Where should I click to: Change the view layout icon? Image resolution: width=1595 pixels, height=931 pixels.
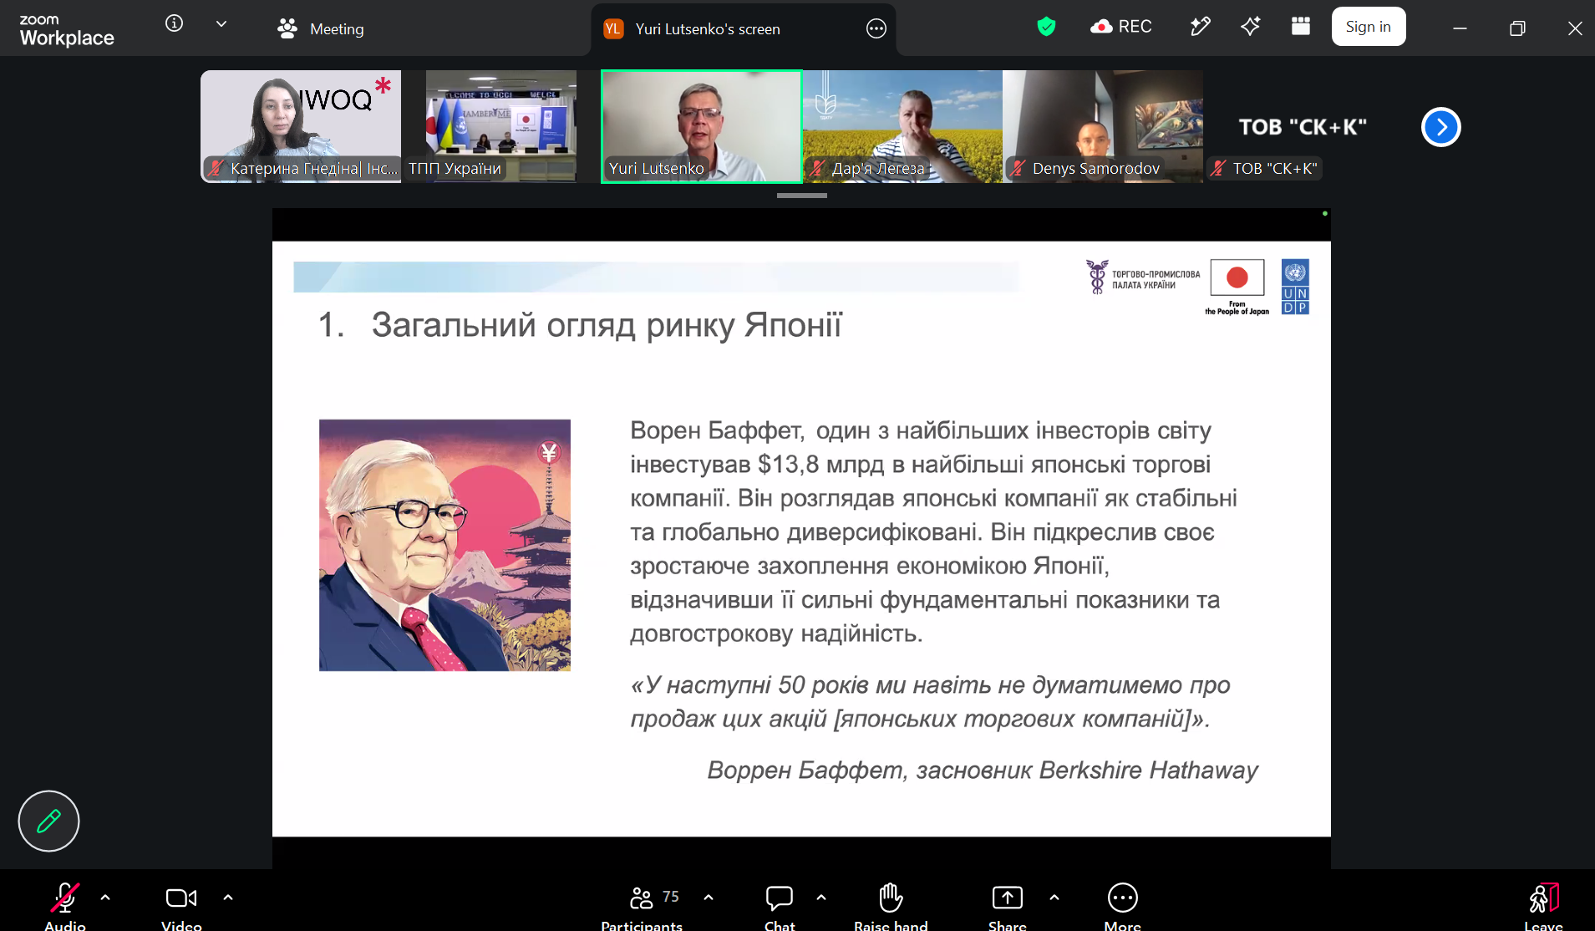click(x=1300, y=27)
